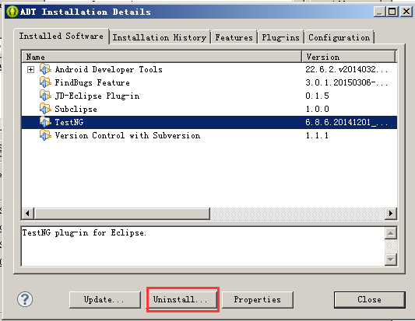This screenshot has width=415, height=321.
Task: Click the horizontal scrollbar left arrow
Action: coord(28,213)
